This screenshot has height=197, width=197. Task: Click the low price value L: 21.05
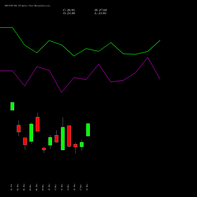(x=100, y=13)
